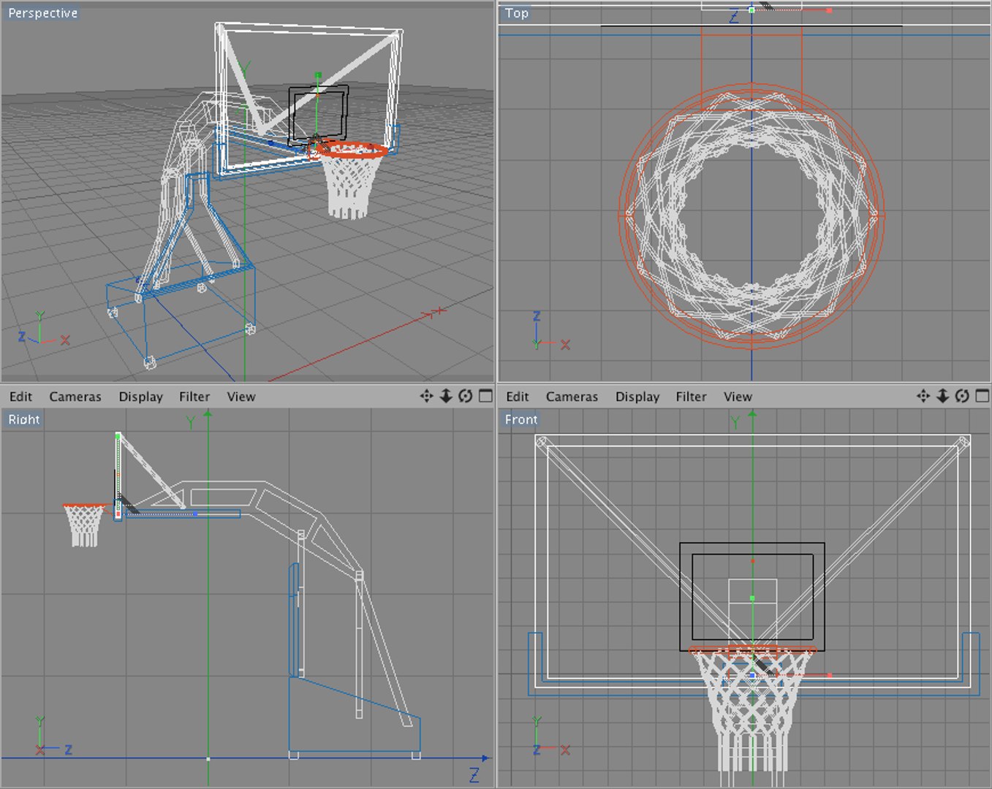Click the rotate camera icon in Right viewport
Viewport: 992px width, 789px height.
click(x=466, y=396)
